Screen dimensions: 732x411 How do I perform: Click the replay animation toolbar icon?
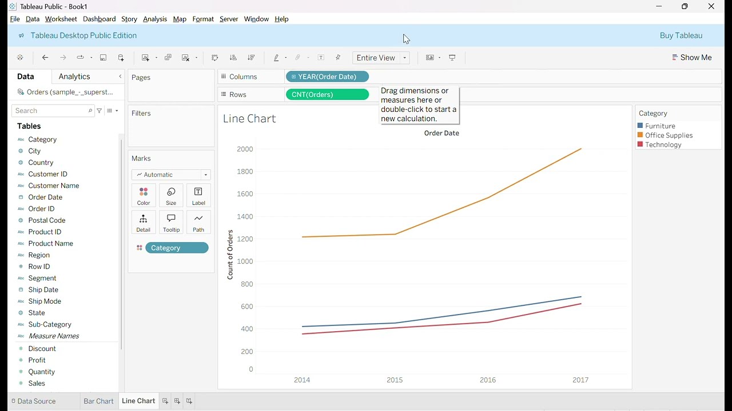[81, 58]
